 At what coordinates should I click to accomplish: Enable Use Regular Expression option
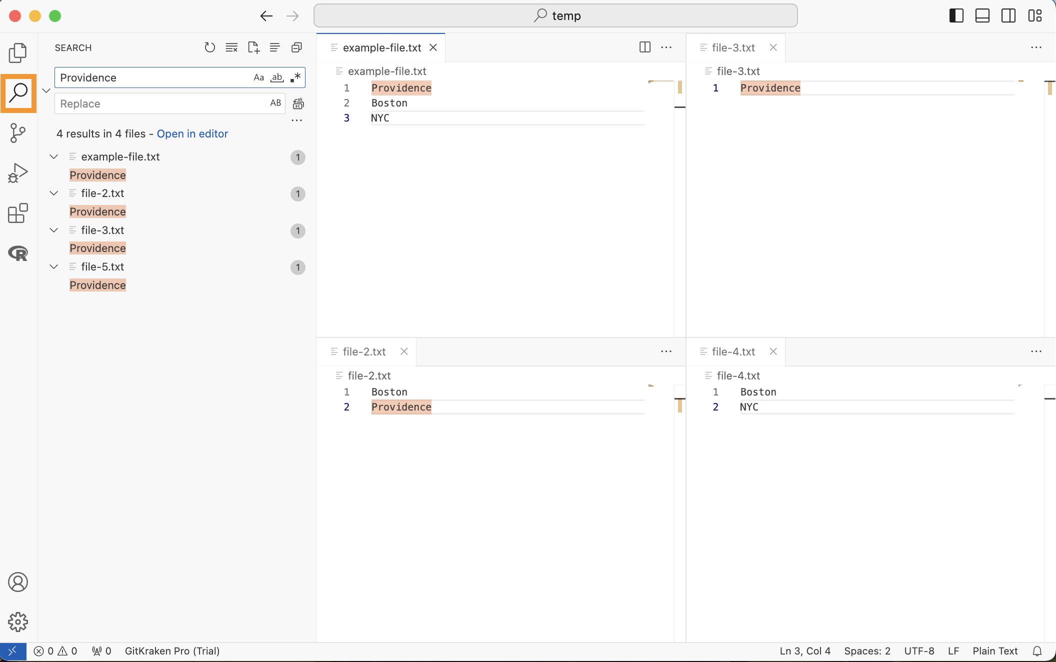click(x=295, y=77)
